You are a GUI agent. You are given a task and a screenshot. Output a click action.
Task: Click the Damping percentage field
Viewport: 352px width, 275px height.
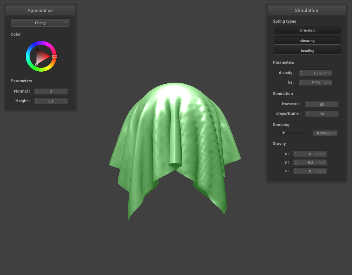tap(325, 133)
